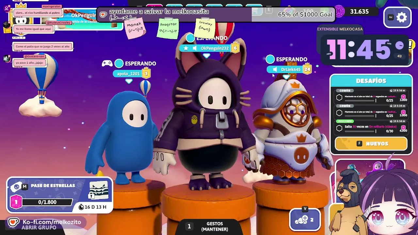Screen dimensions: 418x235
Task: Click the Ko-fi cup icon in the goal bar
Action: coord(103,14)
